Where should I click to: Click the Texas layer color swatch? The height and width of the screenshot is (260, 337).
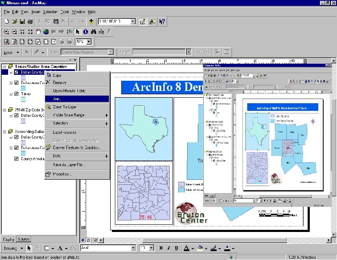(23, 99)
